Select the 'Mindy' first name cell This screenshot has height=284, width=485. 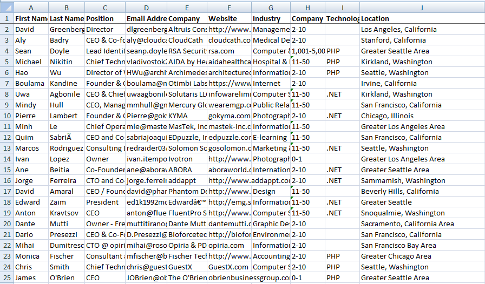tap(31, 105)
